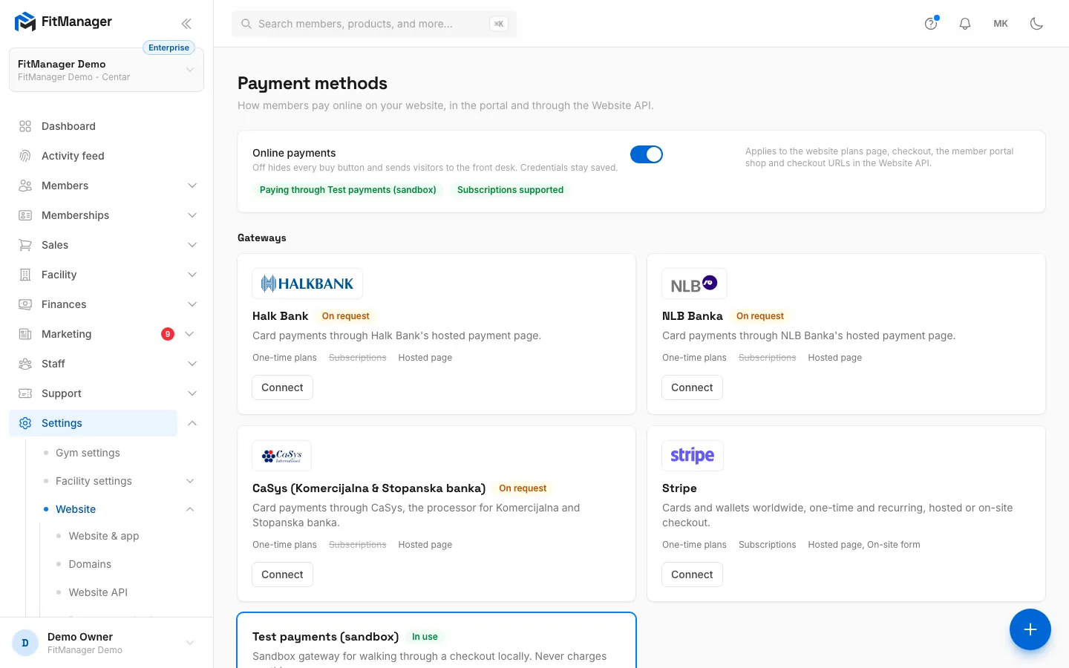
Task: Click the Settings gear icon
Action: tap(25, 423)
